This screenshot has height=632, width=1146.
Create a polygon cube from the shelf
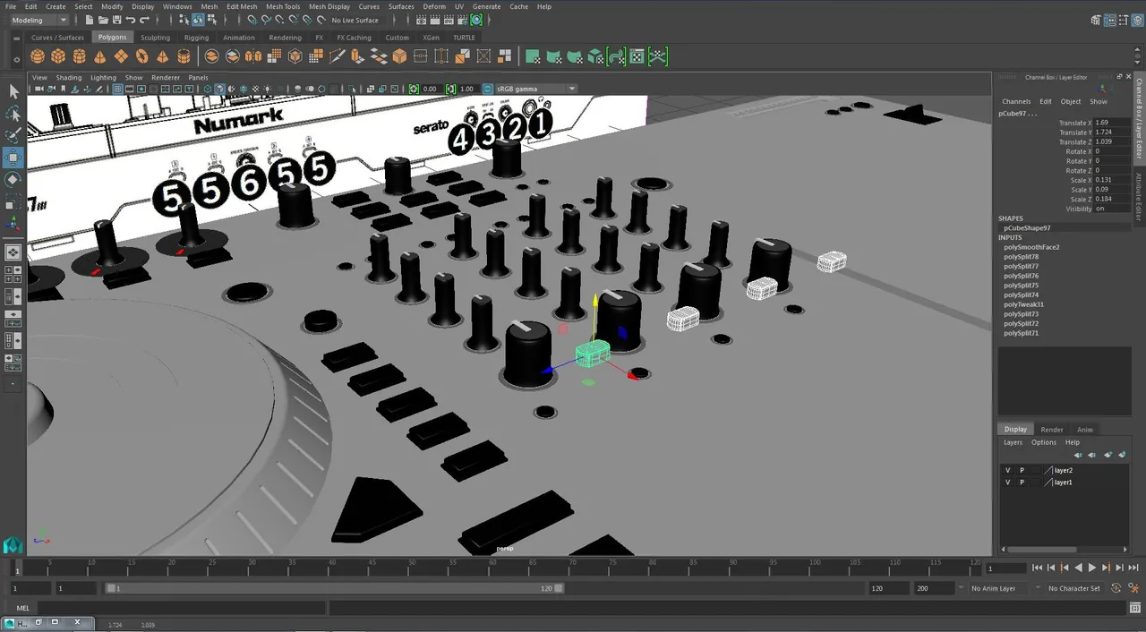(x=58, y=56)
